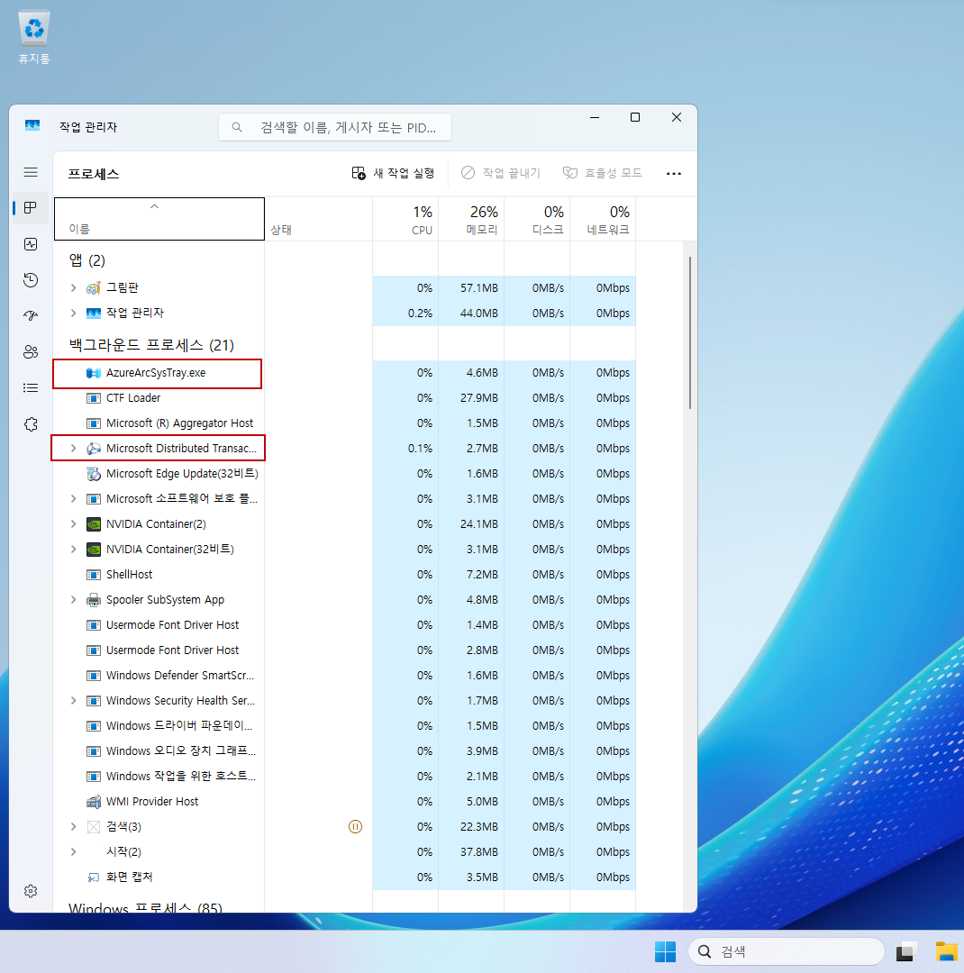Expand Windows Security Health Ser... row
Image resolution: width=964 pixels, height=973 pixels.
pyautogui.click(x=73, y=701)
